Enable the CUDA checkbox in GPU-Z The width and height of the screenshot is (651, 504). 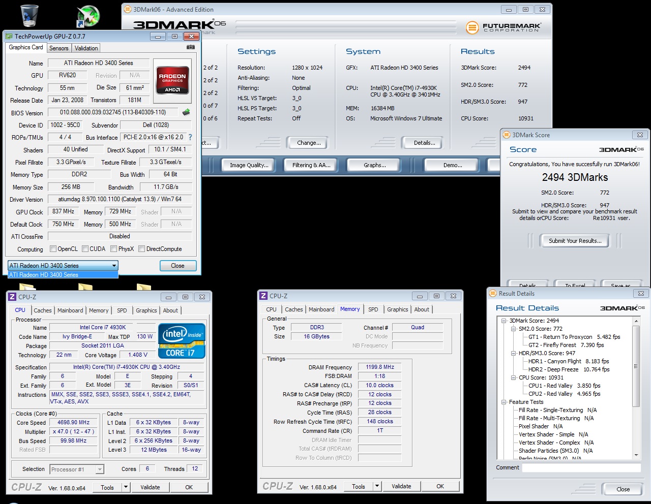click(85, 249)
